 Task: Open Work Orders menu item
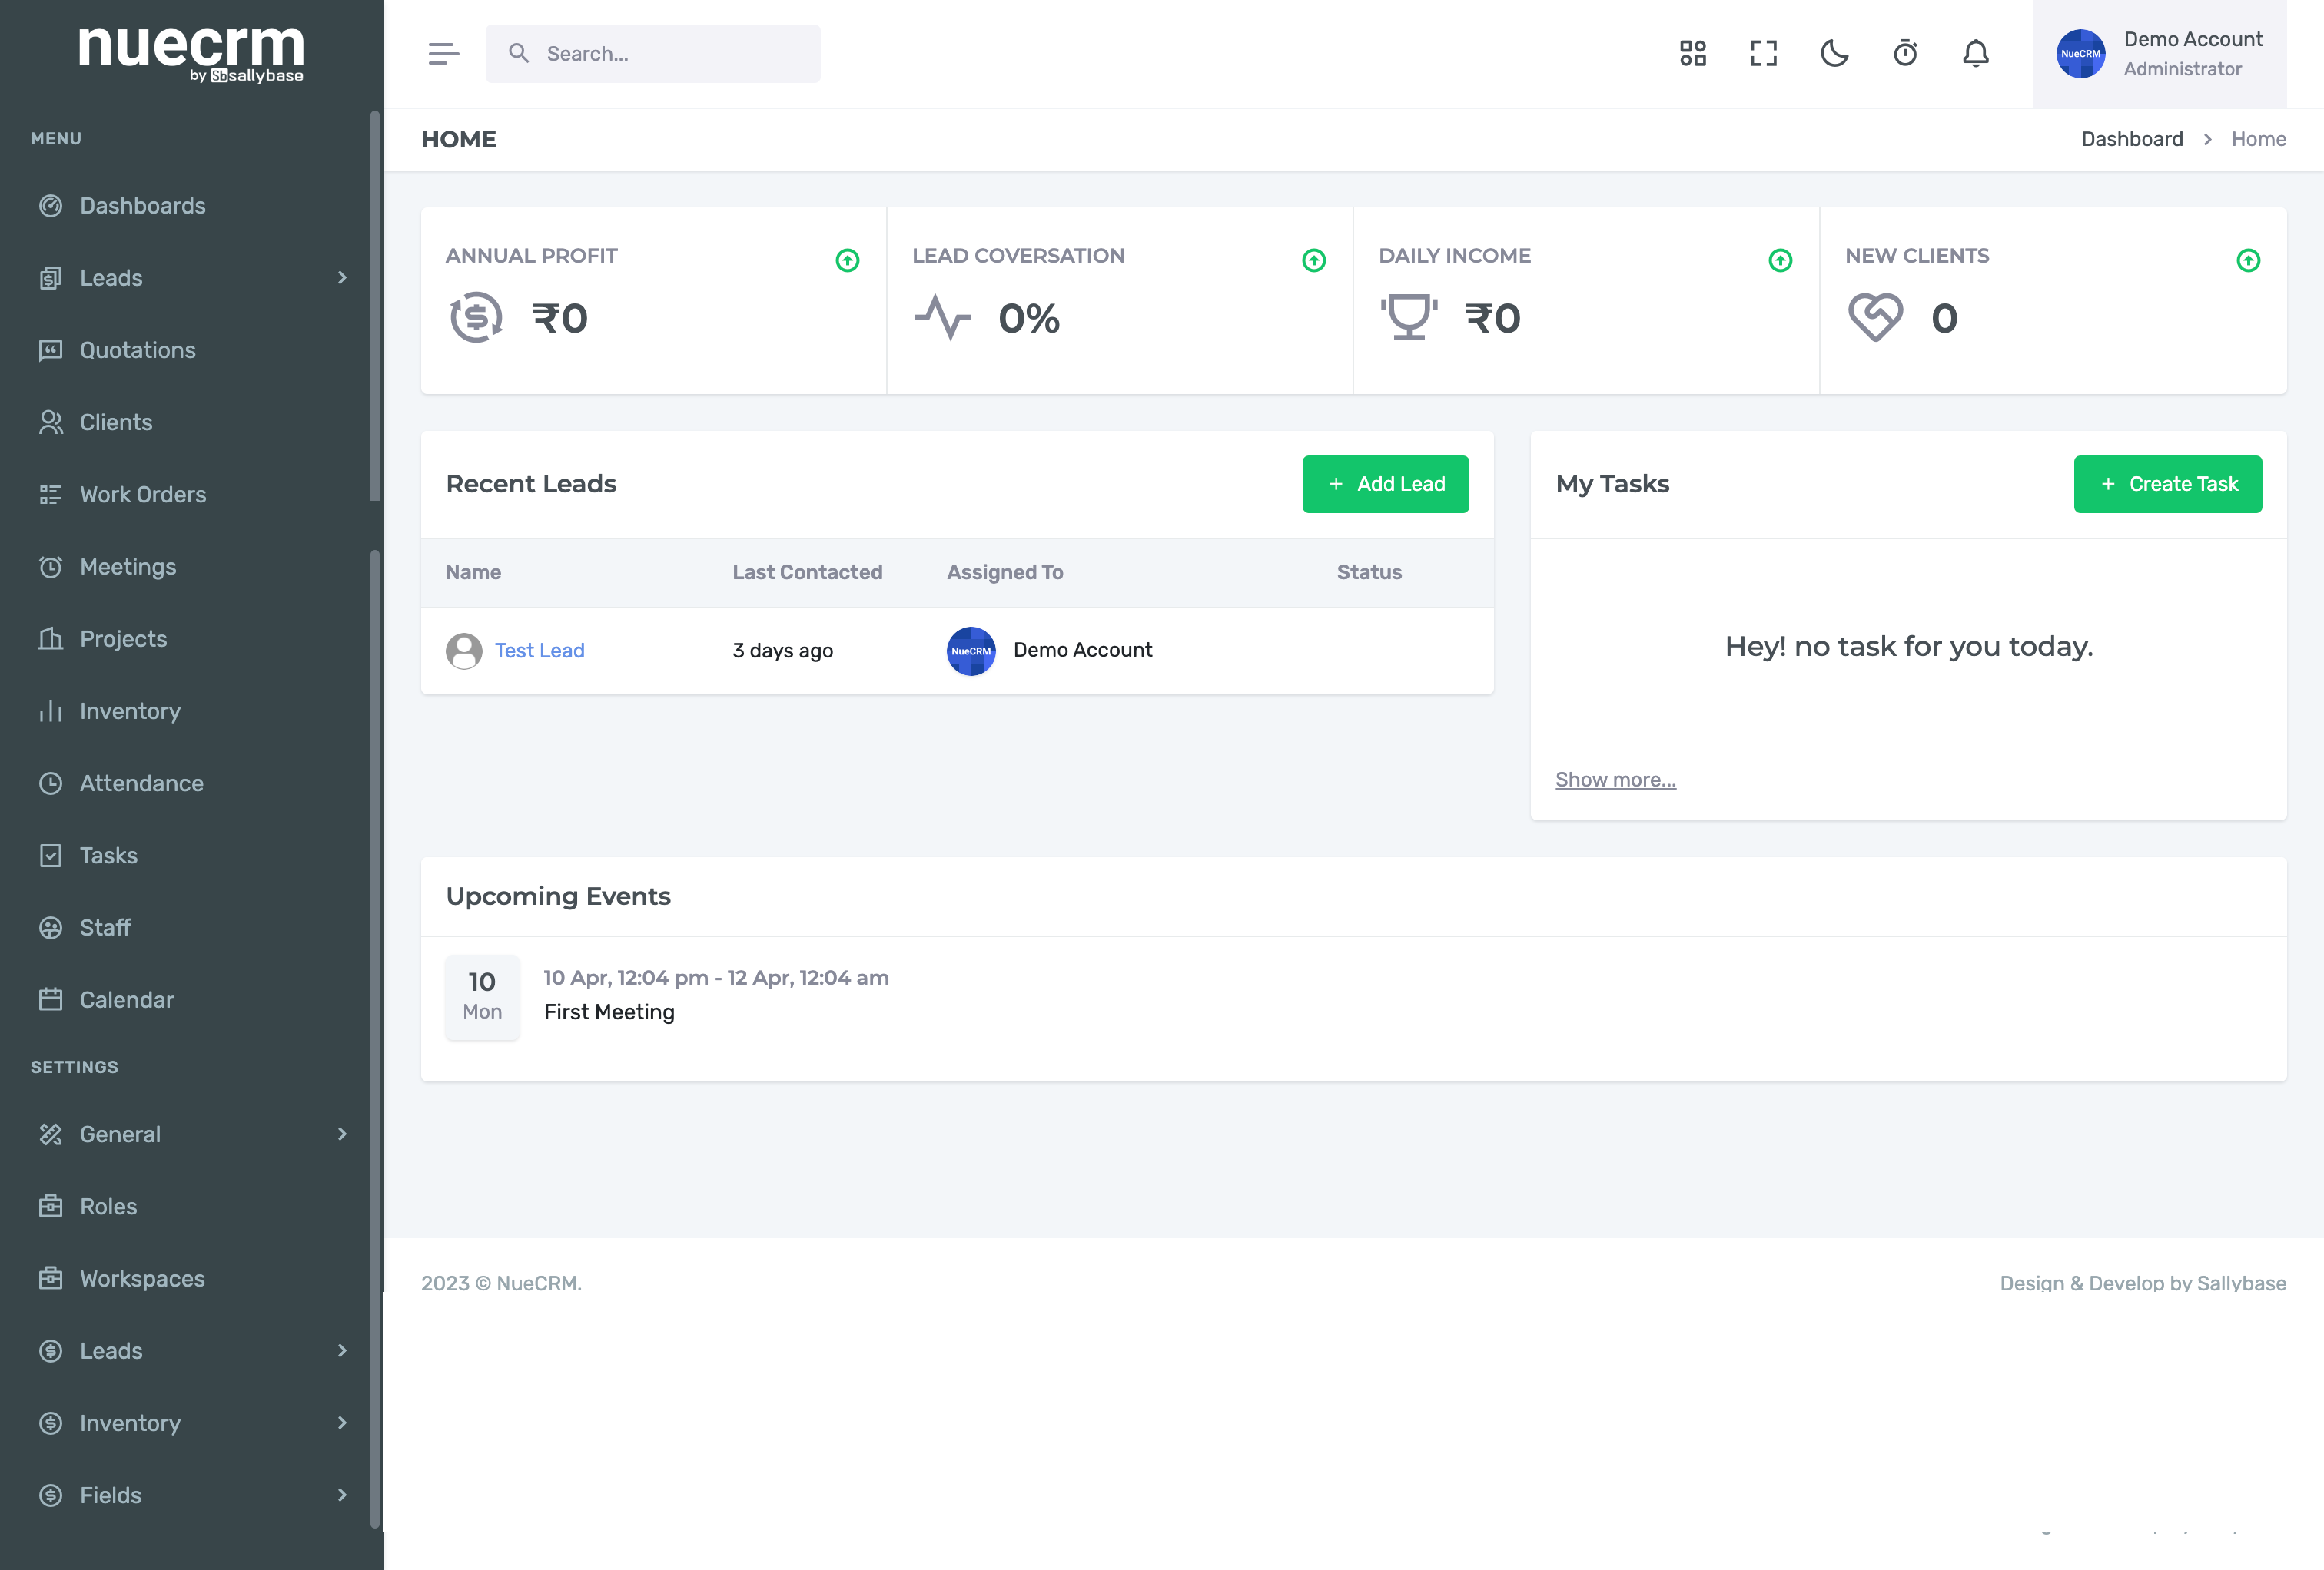tap(142, 495)
